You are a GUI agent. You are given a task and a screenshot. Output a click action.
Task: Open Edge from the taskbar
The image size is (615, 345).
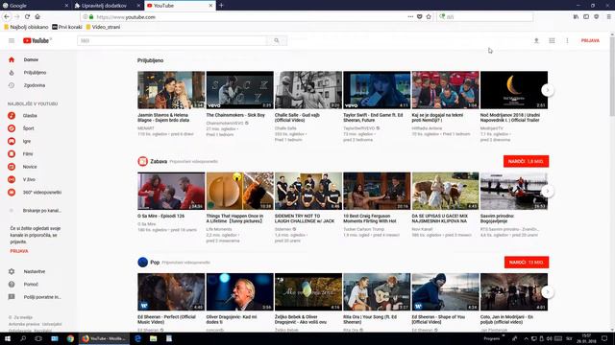[x=137, y=338]
